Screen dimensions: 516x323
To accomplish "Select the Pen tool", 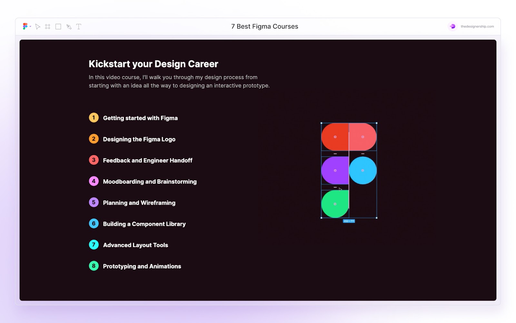I will (68, 26).
